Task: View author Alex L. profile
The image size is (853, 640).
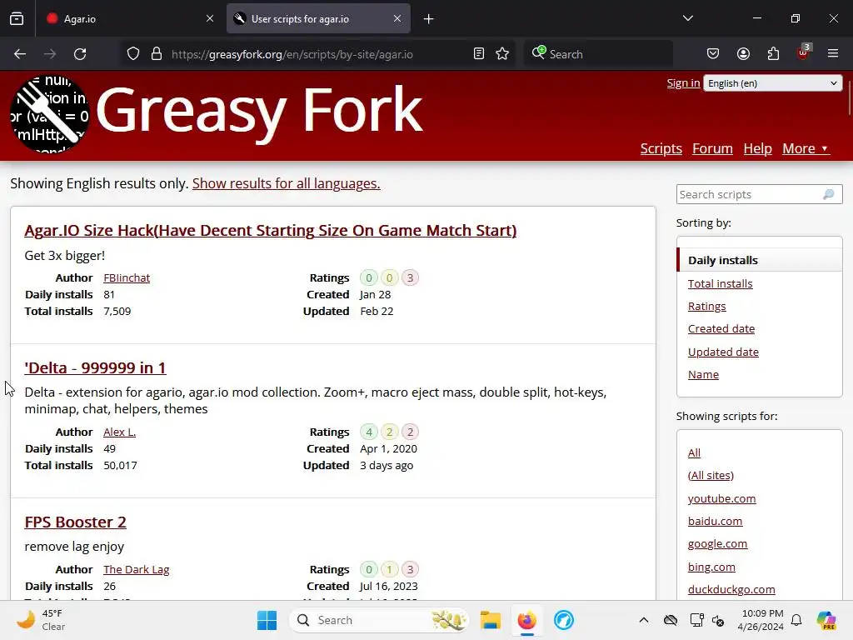Action: (120, 432)
